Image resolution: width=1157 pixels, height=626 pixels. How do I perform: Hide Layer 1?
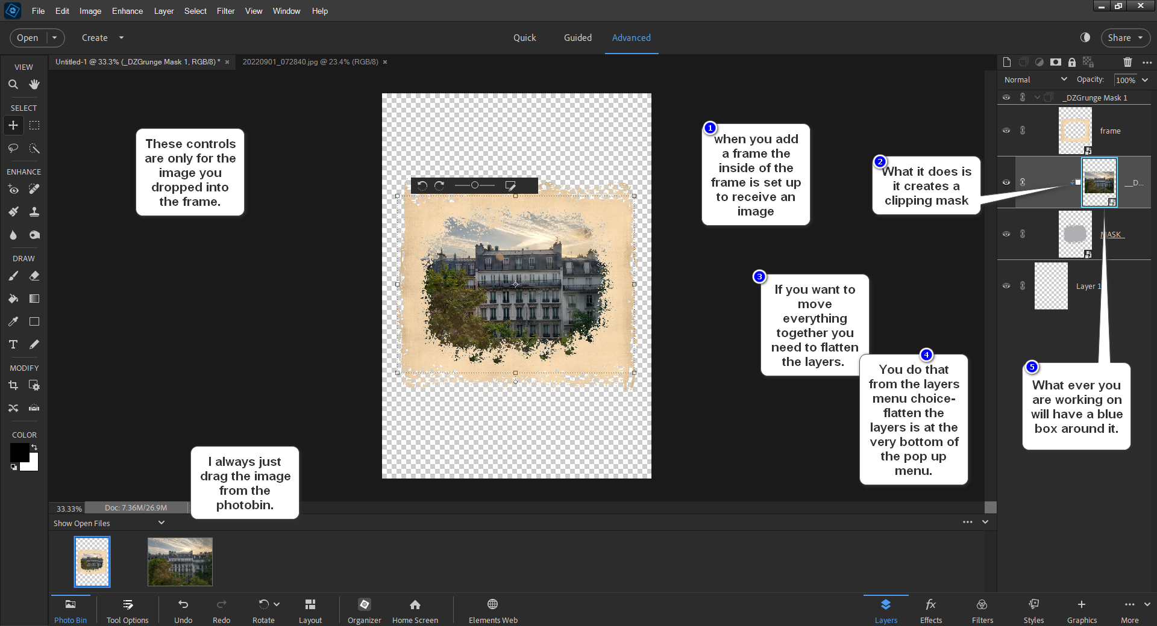coord(1006,286)
